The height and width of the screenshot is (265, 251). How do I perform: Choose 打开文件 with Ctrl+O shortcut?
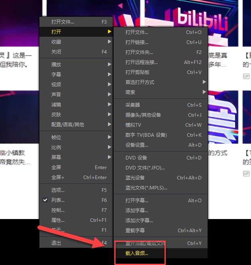tap(137, 32)
